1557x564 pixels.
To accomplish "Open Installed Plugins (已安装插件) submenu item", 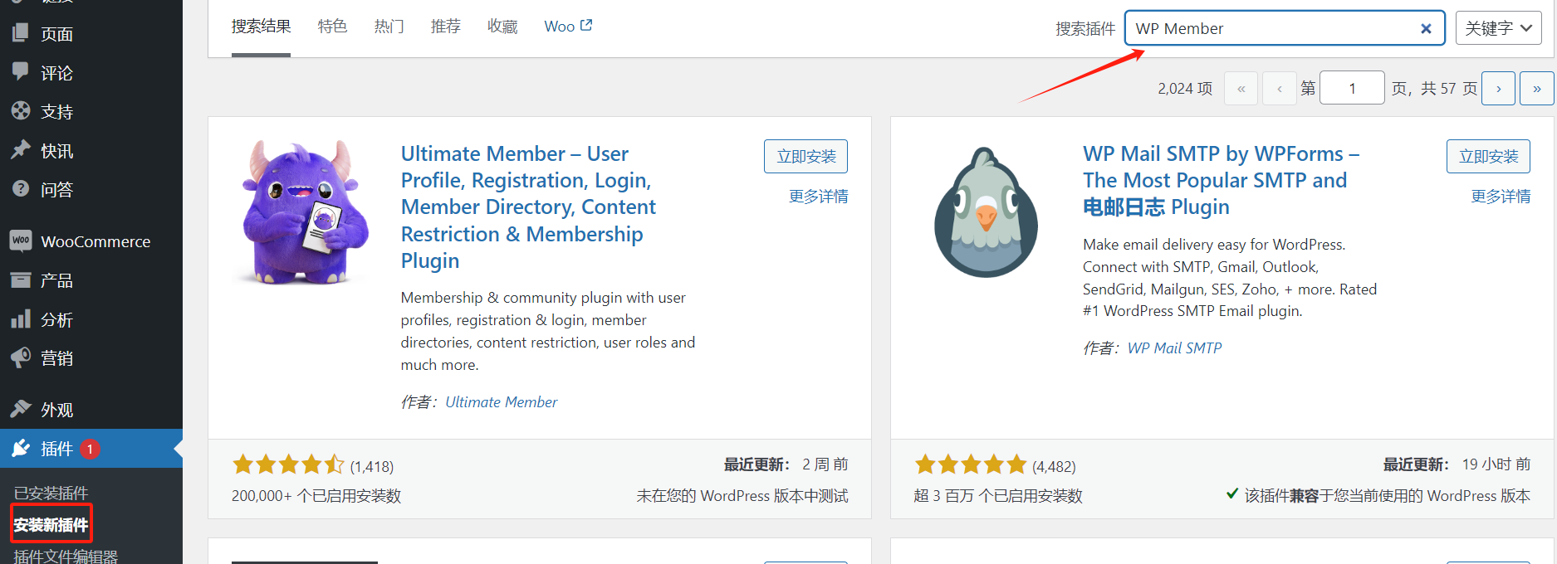I will click(x=51, y=494).
